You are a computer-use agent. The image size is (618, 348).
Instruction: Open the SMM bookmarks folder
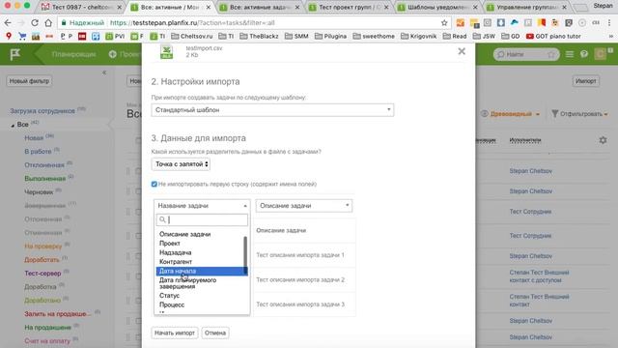click(296, 37)
